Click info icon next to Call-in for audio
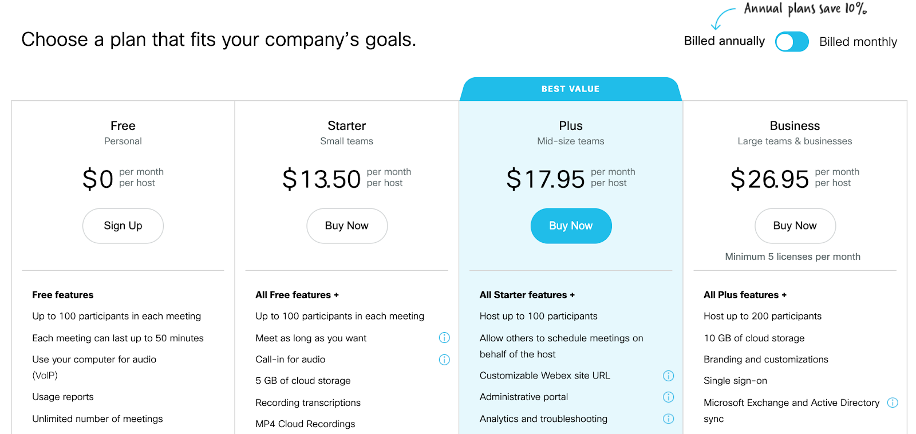 point(444,360)
